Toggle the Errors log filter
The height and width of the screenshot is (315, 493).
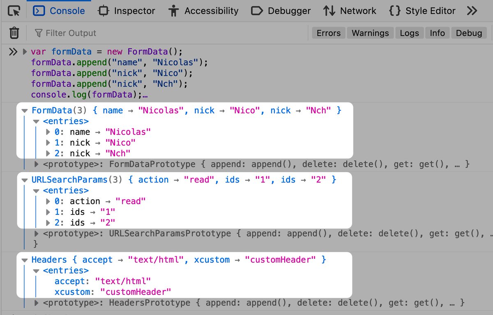tap(328, 33)
